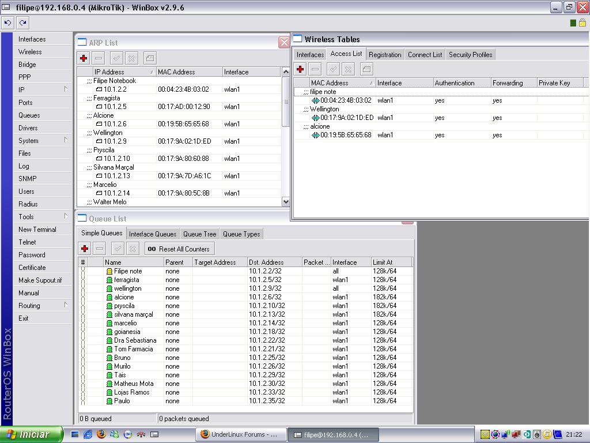This screenshot has height=443, width=590.
Task: Click the ARP list scroll down arrow
Action: [x=286, y=202]
